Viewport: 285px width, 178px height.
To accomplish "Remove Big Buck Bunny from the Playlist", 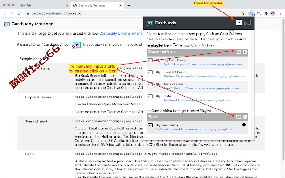I will [x=244, y=125].
